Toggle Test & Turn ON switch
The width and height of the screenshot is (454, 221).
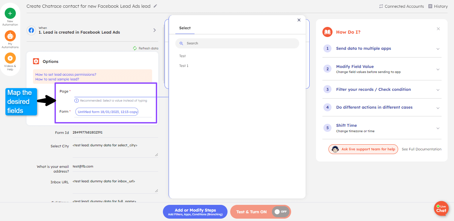click(280, 212)
